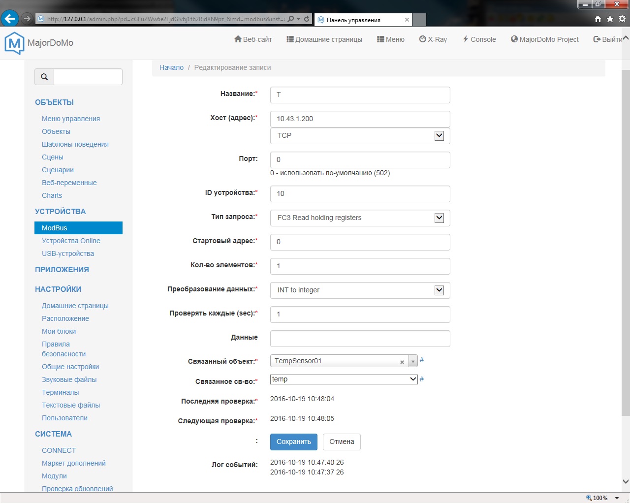Click the page vertical scrollbar
This screenshot has width=630, height=504.
click(626, 246)
